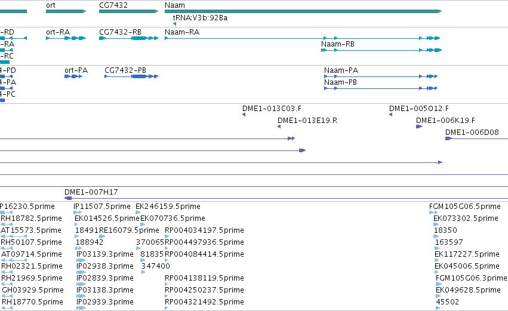Click the tRNA:V3b:92Ba feature label
The width and height of the screenshot is (508, 311).
pos(200,18)
